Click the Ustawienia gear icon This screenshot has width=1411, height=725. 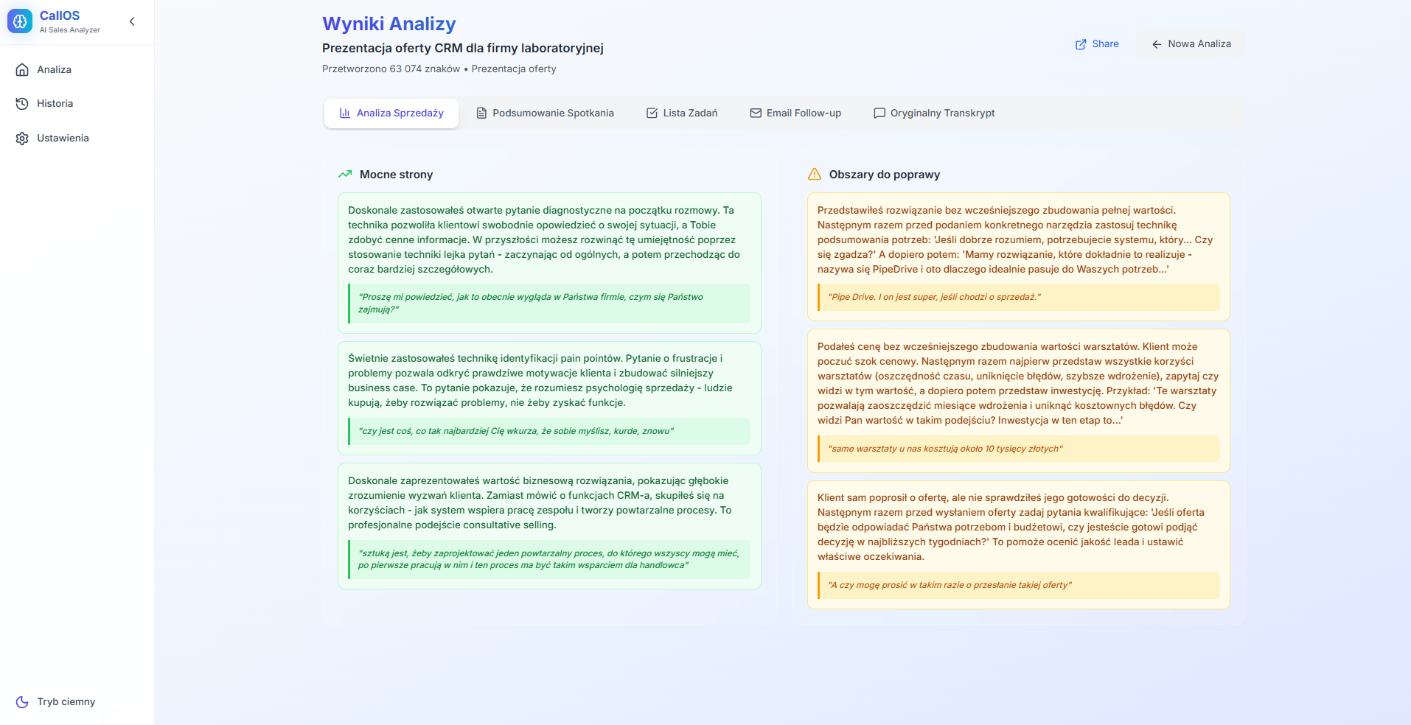point(22,139)
